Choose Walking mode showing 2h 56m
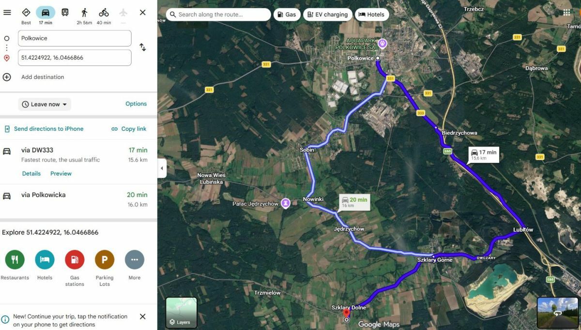This screenshot has height=330, width=581. (x=84, y=15)
